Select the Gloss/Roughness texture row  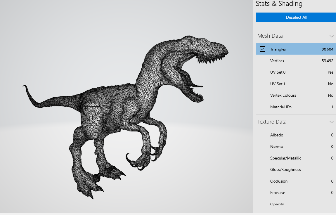coord(296,169)
